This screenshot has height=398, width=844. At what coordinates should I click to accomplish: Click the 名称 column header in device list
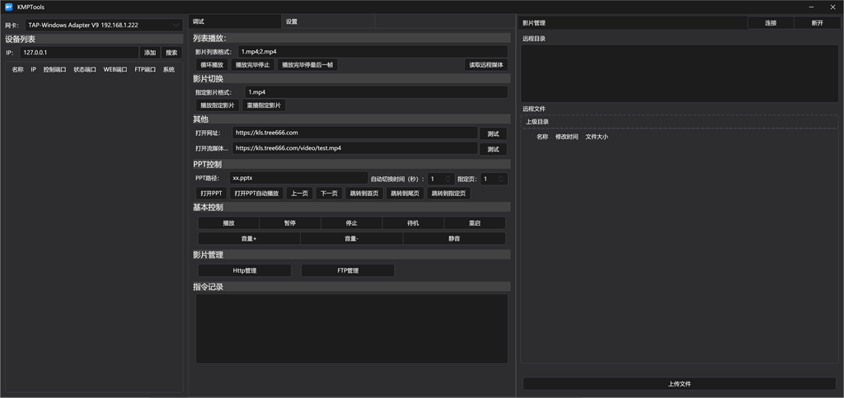[x=18, y=69]
